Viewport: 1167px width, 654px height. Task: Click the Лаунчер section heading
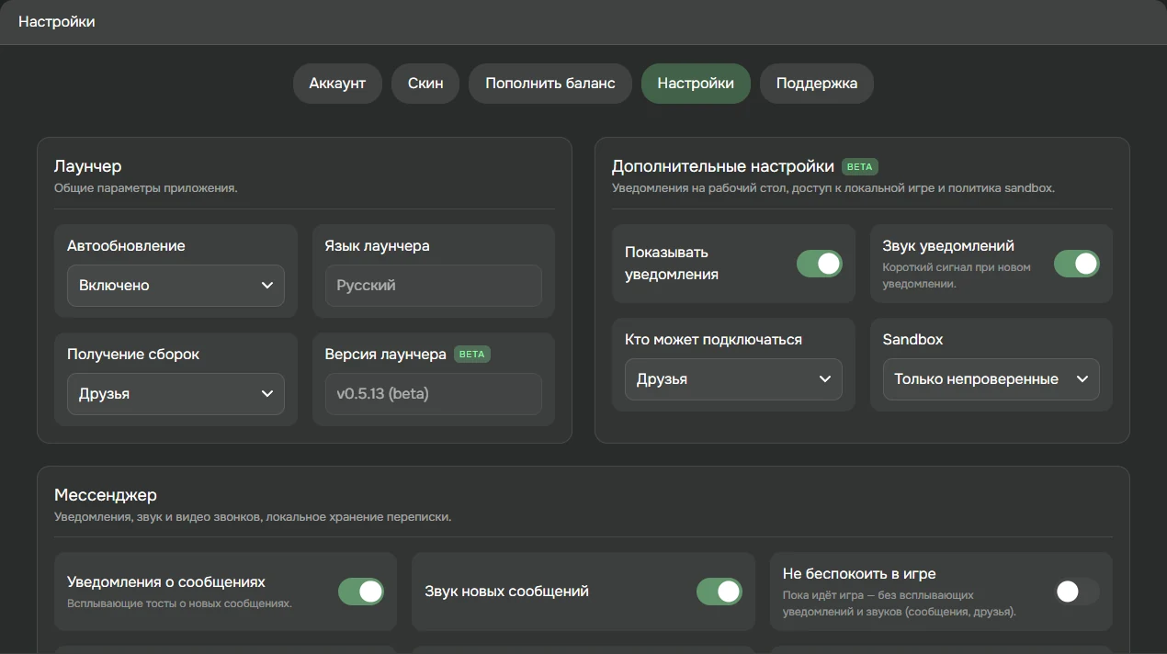click(x=88, y=166)
